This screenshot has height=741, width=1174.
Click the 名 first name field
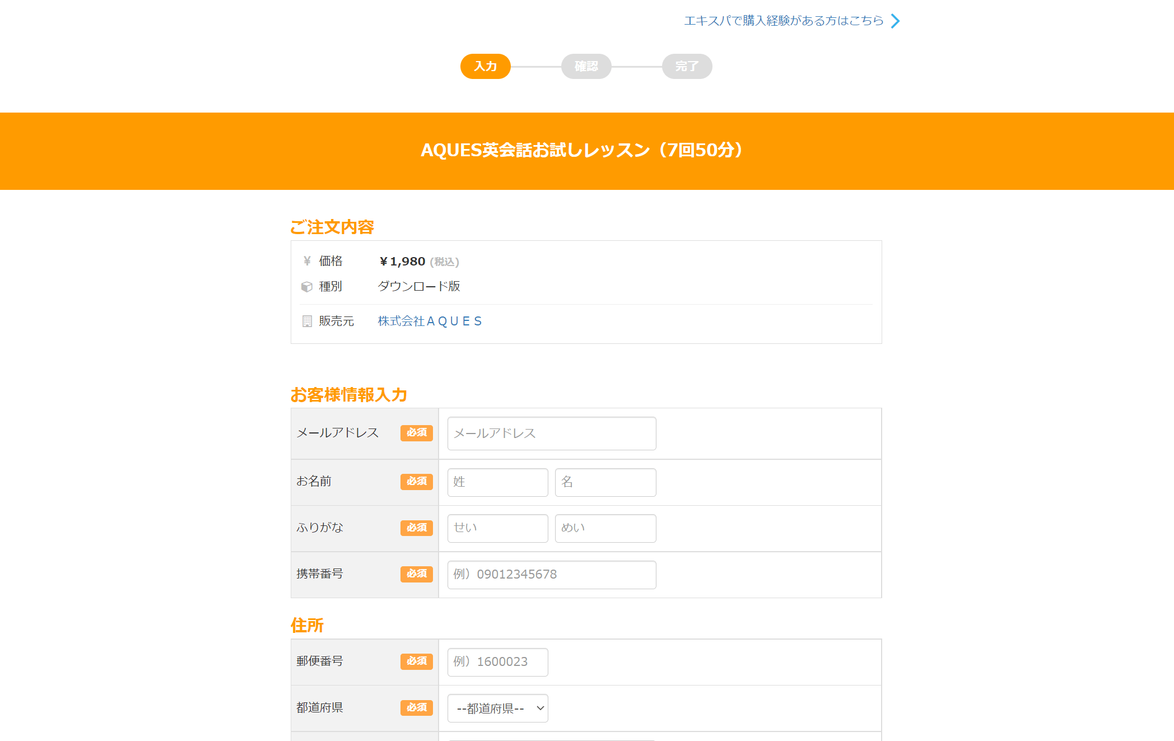(605, 482)
